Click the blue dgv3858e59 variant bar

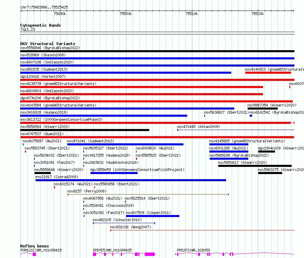tap(114, 173)
